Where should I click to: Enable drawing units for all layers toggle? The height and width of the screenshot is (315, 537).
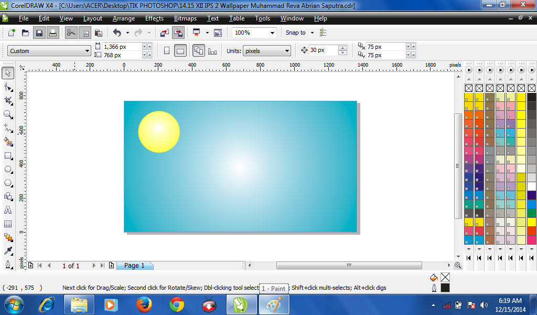click(x=212, y=50)
